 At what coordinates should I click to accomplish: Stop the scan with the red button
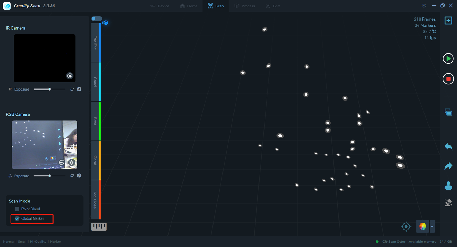point(448,79)
